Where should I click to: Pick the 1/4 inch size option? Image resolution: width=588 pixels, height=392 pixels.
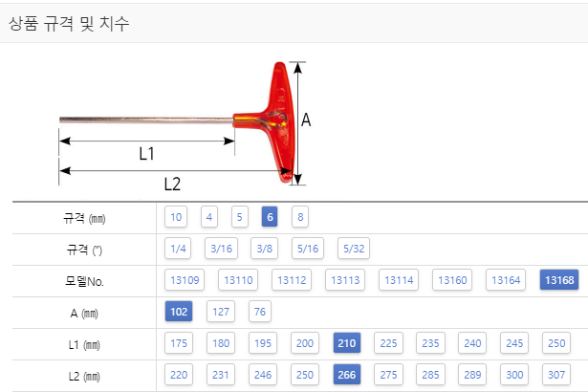[x=178, y=249]
